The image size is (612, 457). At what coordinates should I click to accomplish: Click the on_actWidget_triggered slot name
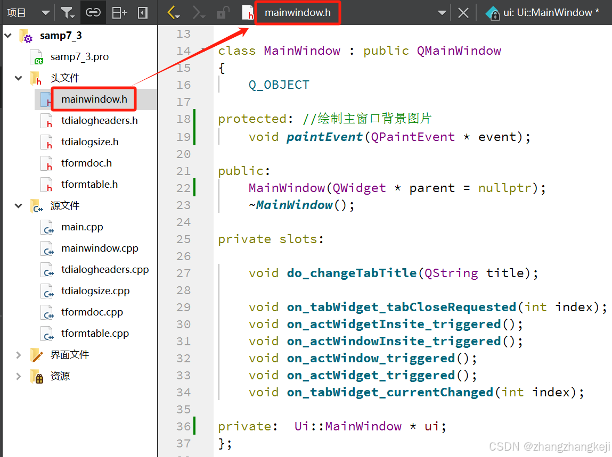click(371, 375)
